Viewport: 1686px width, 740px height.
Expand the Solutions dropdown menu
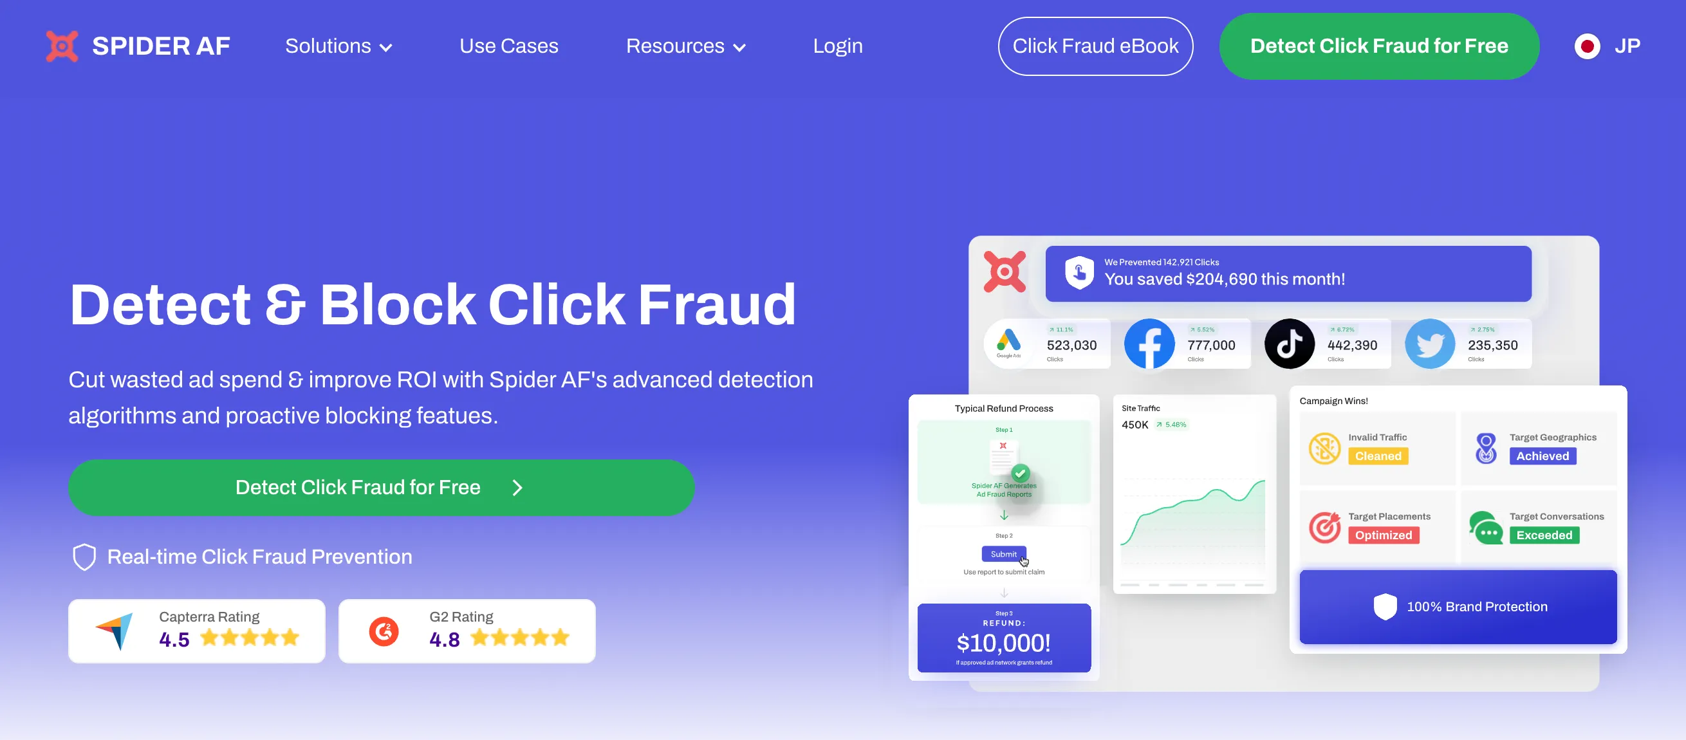coord(338,46)
